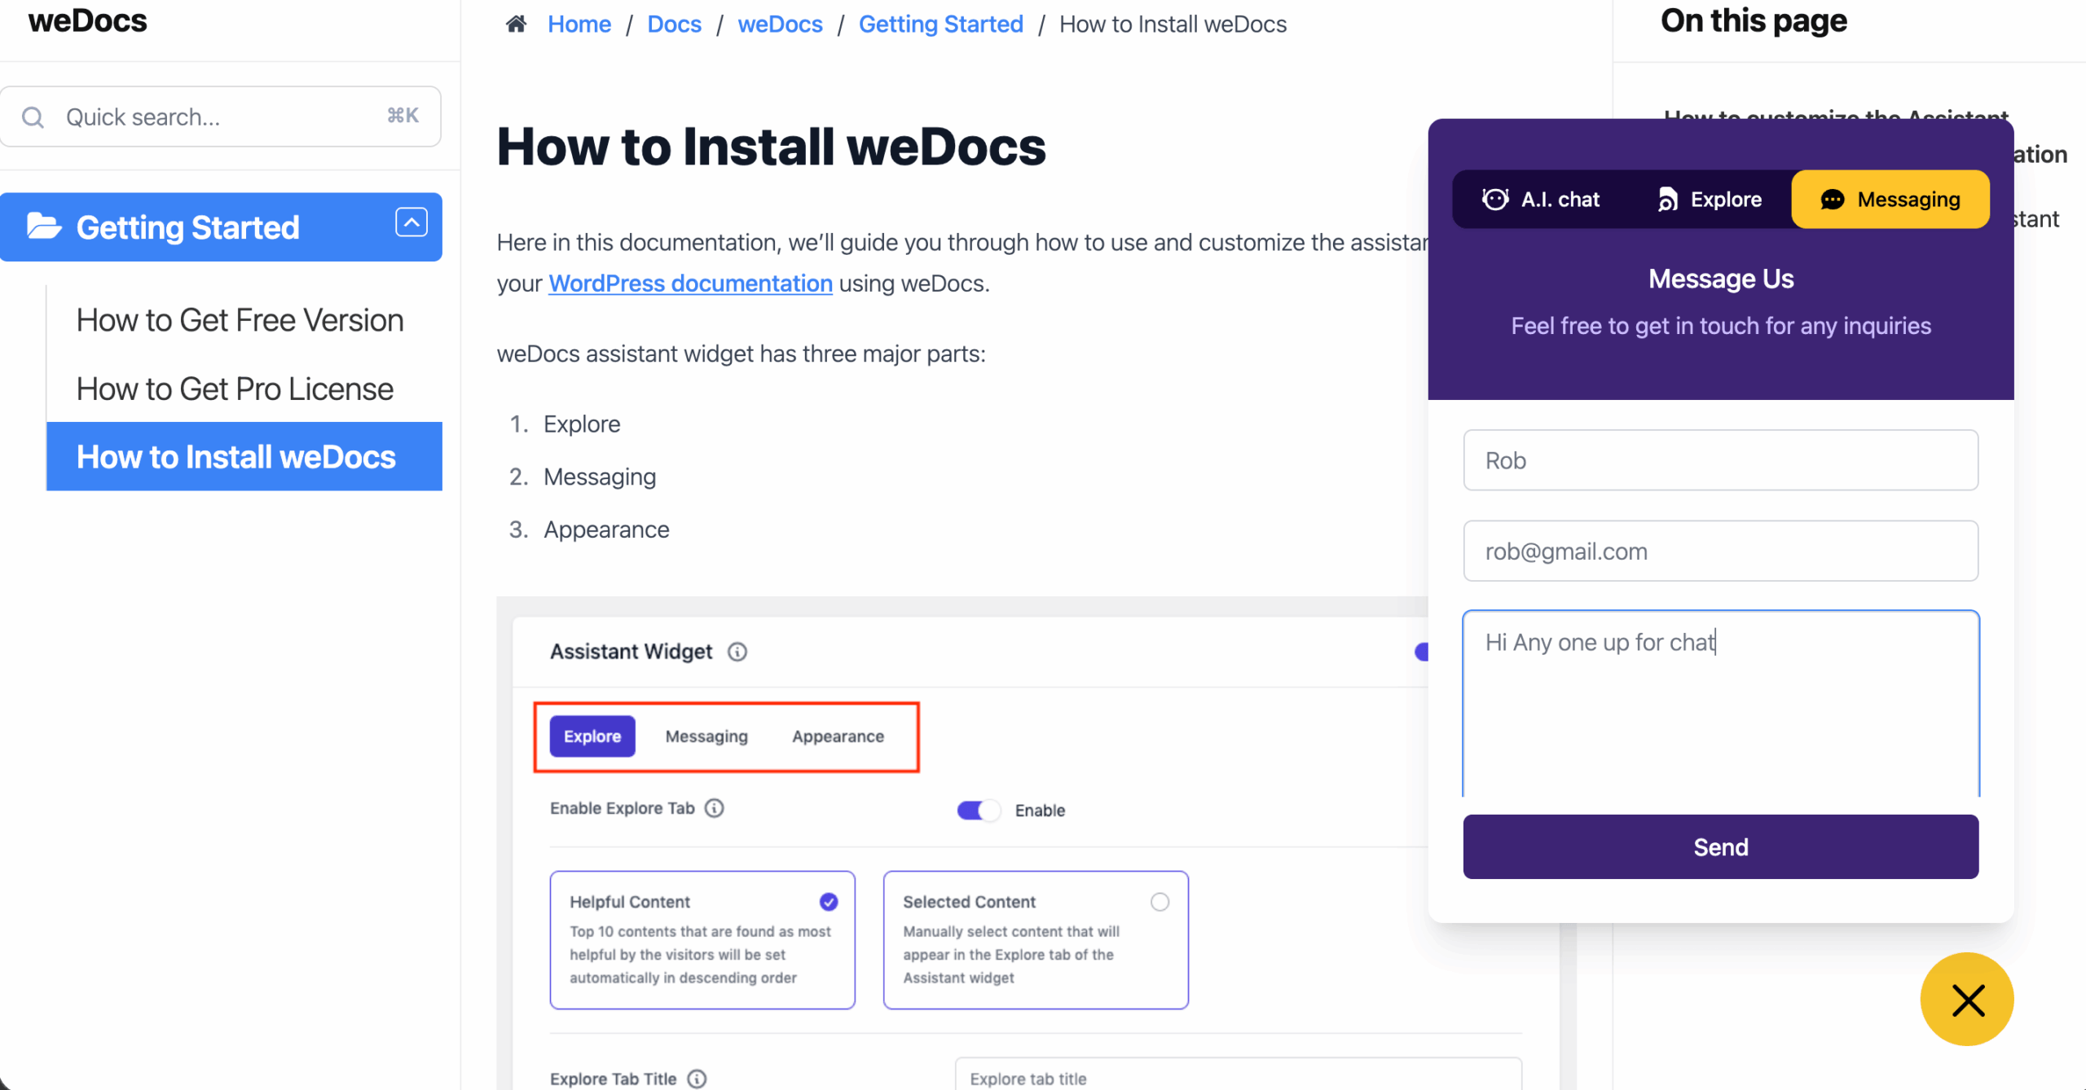Click the info icon next to Assistant Widget
This screenshot has height=1090, width=2086.
coord(737,652)
